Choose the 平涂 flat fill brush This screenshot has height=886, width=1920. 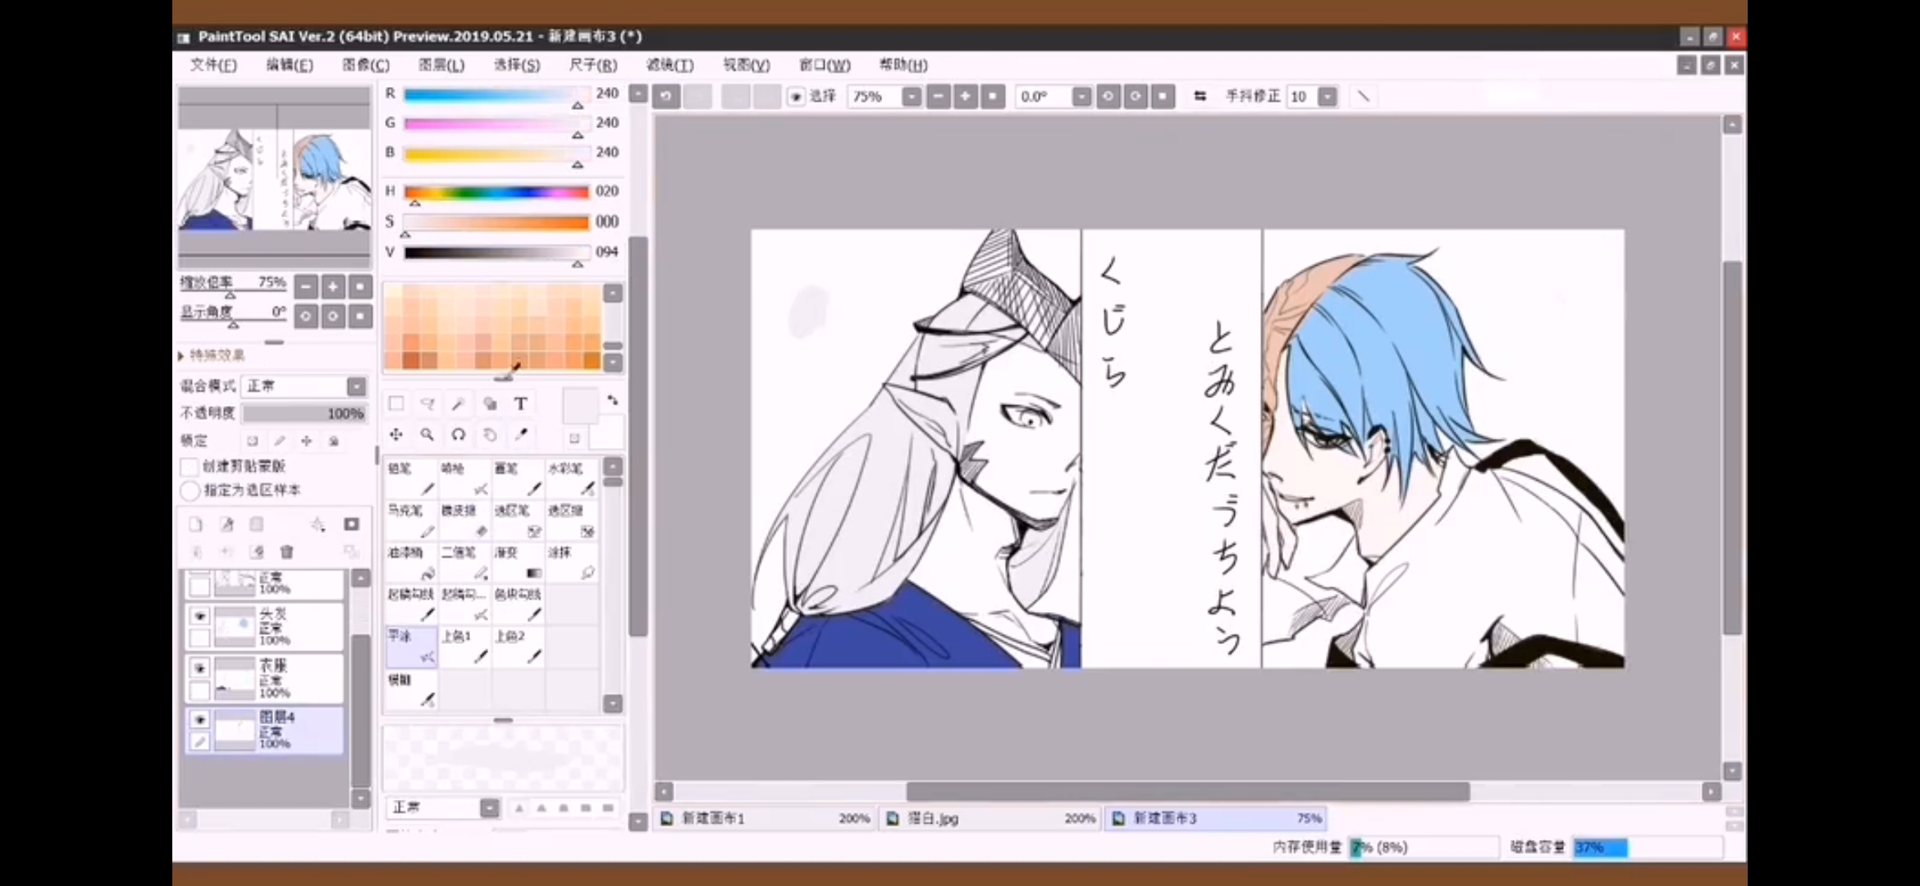(x=411, y=646)
